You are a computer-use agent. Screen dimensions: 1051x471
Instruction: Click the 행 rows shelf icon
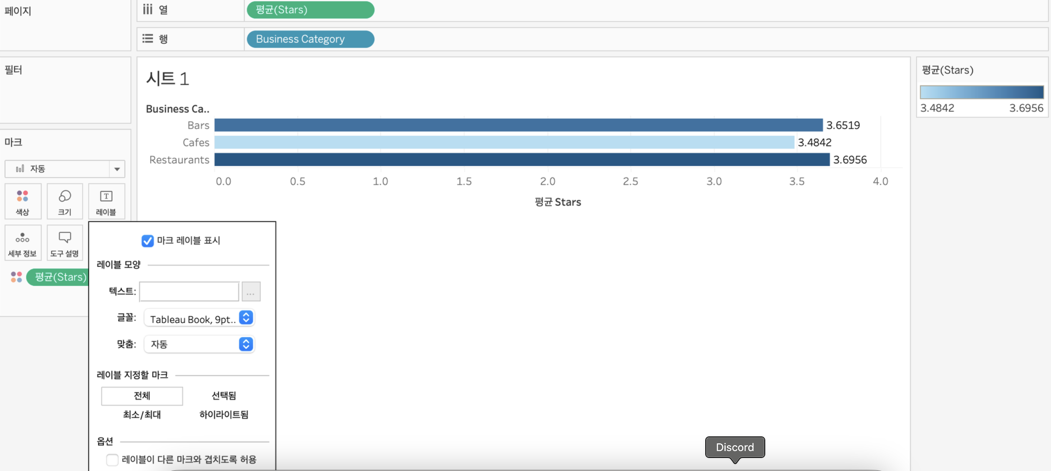(x=147, y=39)
